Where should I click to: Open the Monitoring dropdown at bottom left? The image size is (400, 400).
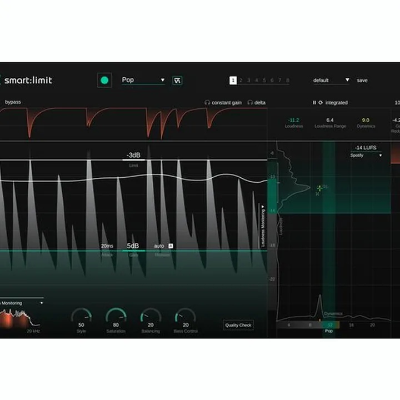pyautogui.click(x=22, y=303)
